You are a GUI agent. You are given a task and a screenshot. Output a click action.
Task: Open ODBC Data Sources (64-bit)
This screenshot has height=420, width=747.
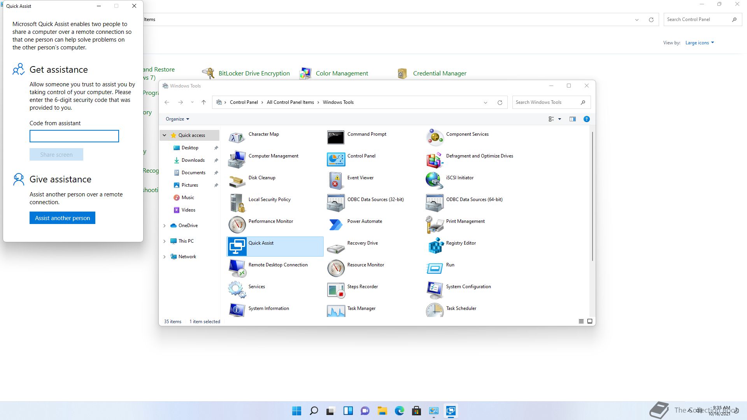click(434, 203)
